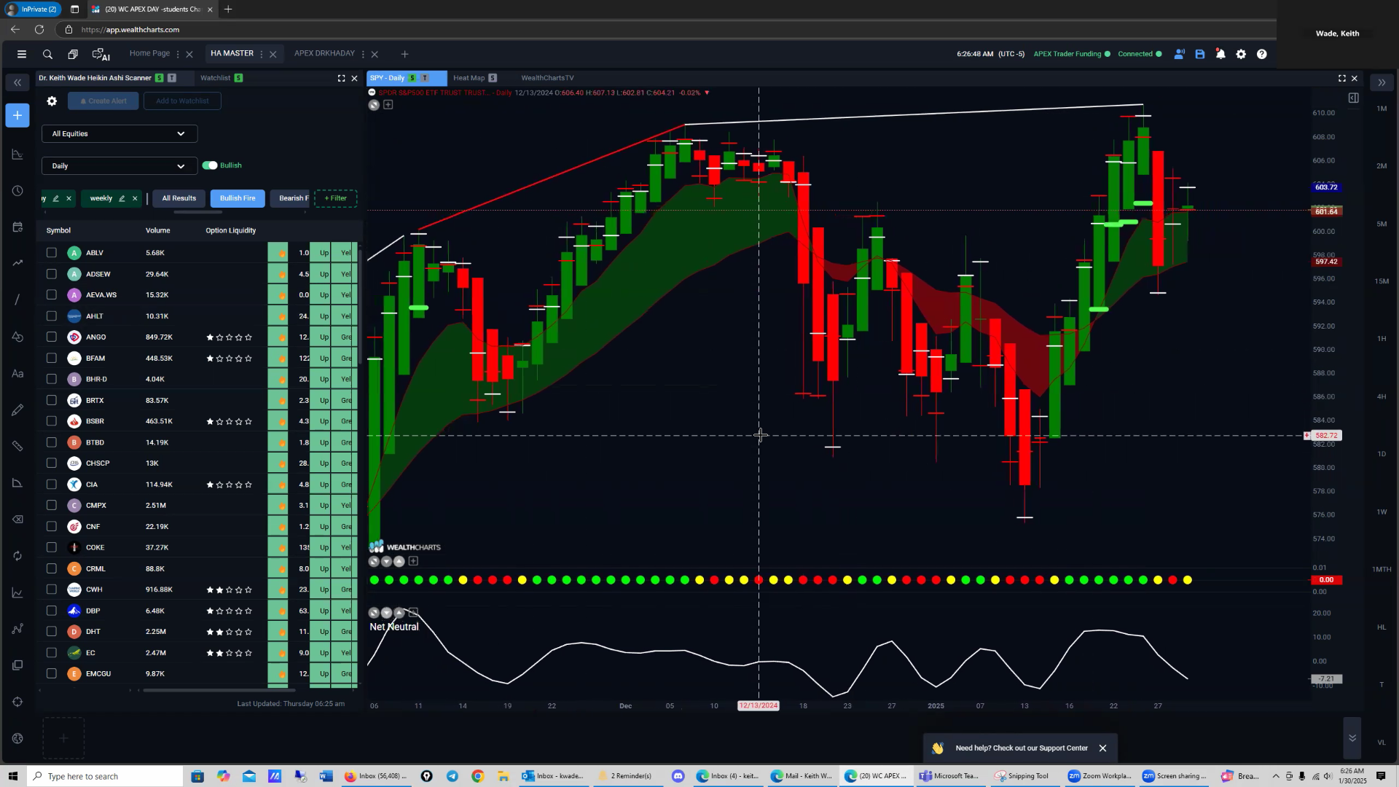Open APEX DRKHADAY tab options menu

click(x=362, y=54)
